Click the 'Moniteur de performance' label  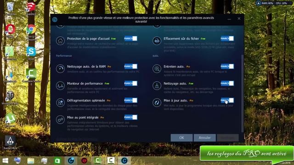[85, 83]
